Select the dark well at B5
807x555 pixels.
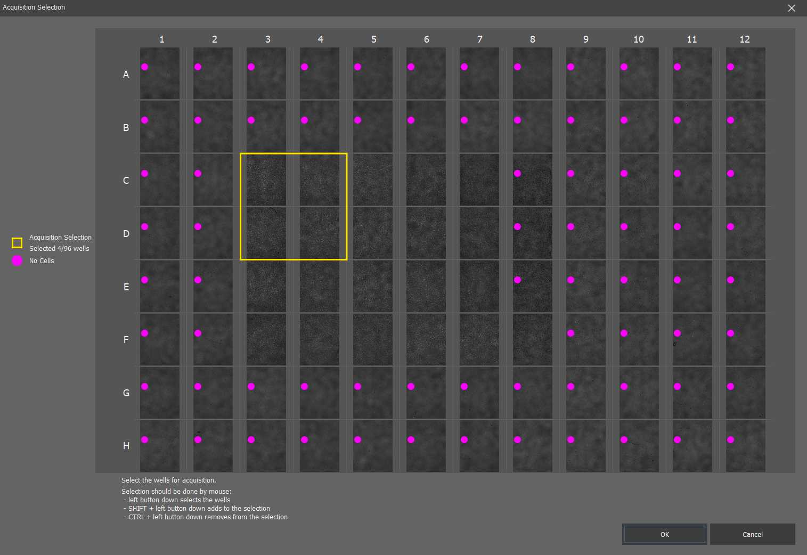pos(373,126)
